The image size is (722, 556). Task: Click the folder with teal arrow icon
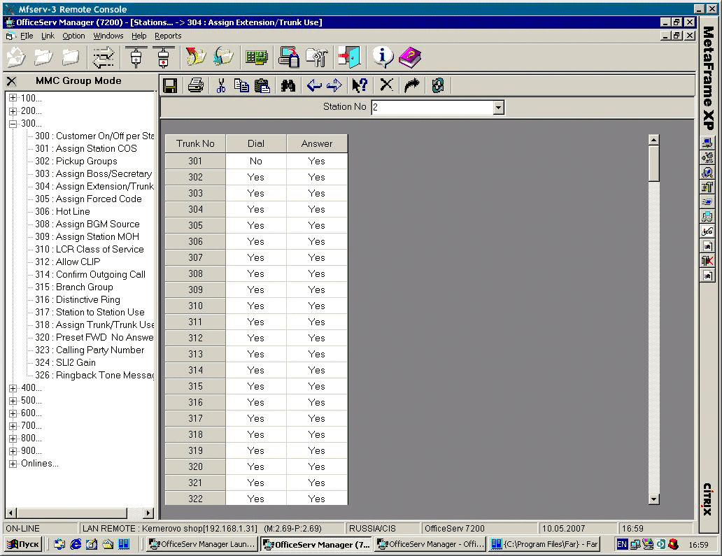(224, 57)
